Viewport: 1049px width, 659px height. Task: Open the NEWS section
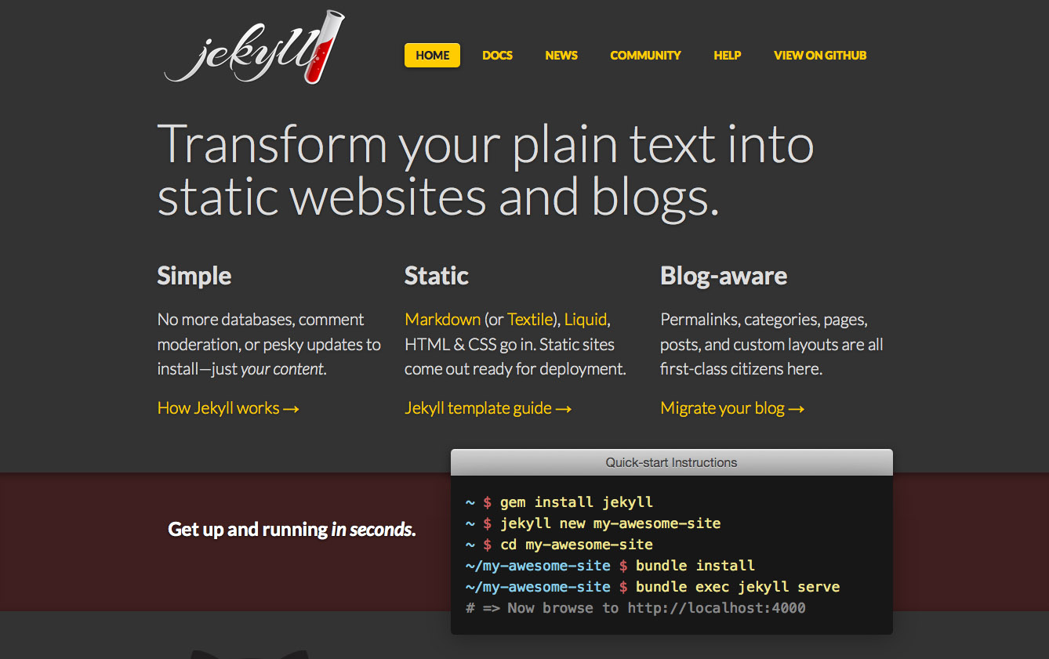561,56
